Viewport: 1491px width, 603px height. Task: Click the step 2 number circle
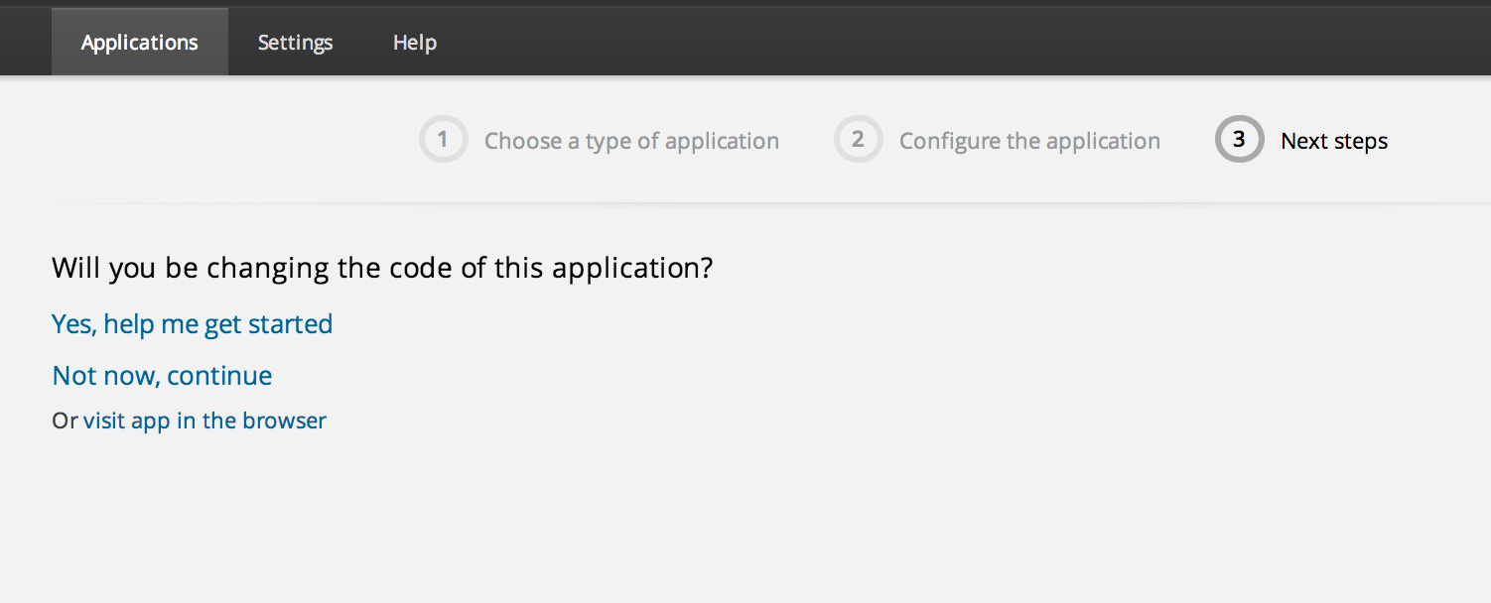(858, 140)
